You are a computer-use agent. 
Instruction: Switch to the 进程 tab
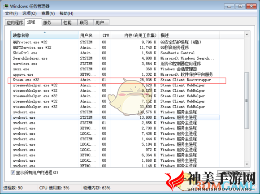[33, 22]
